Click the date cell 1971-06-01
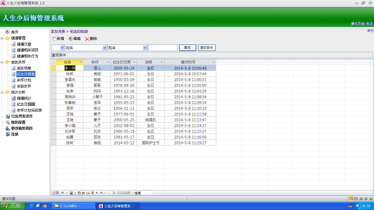The width and height of the screenshot is (374, 210). click(x=124, y=74)
